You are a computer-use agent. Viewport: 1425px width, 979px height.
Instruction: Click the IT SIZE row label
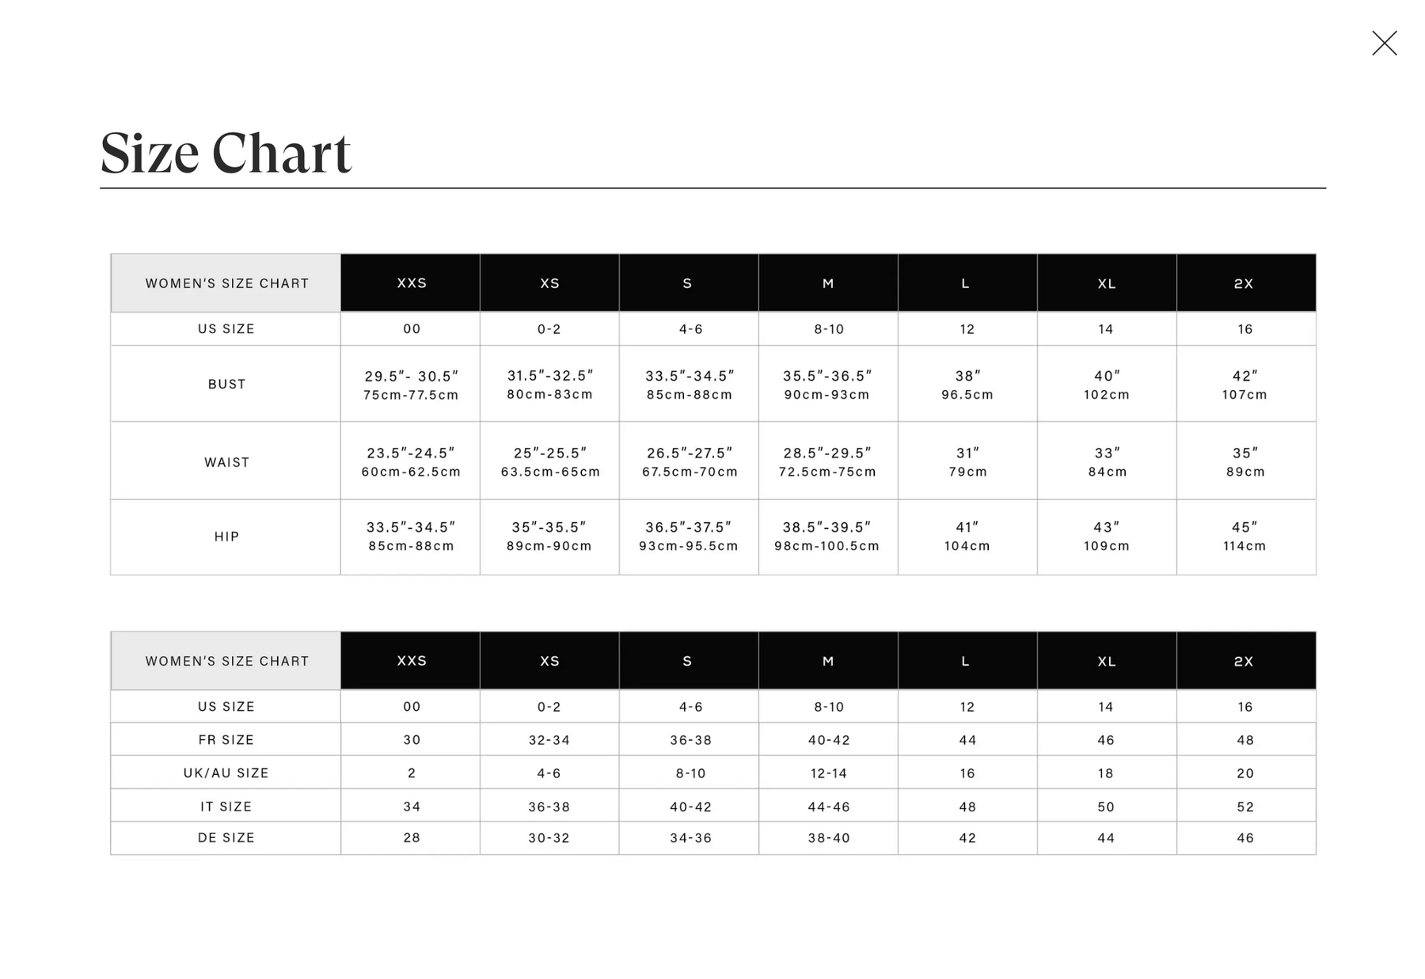pos(226,806)
